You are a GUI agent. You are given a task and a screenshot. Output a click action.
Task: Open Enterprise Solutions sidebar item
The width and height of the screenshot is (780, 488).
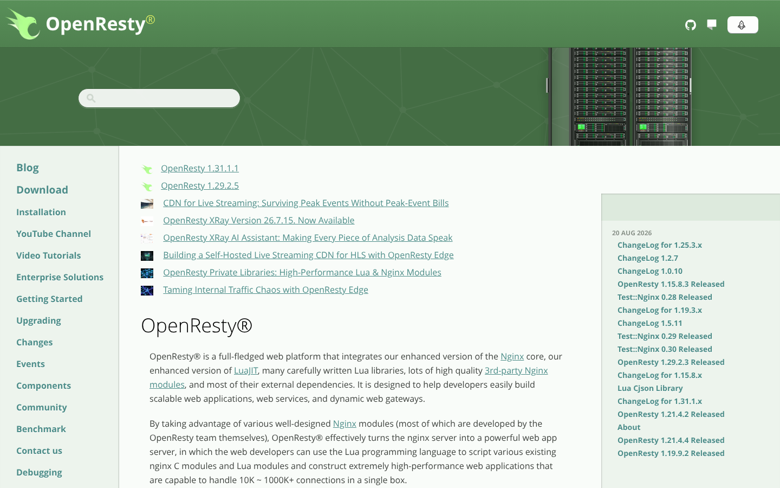[60, 277]
